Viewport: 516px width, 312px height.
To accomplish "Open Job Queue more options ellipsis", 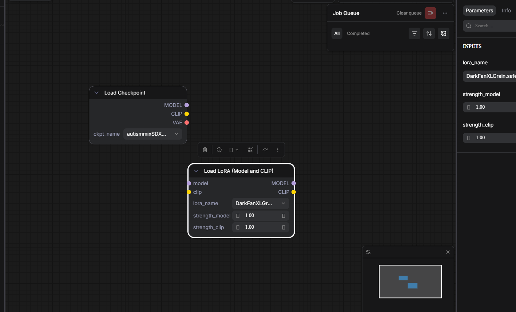I will click(445, 13).
